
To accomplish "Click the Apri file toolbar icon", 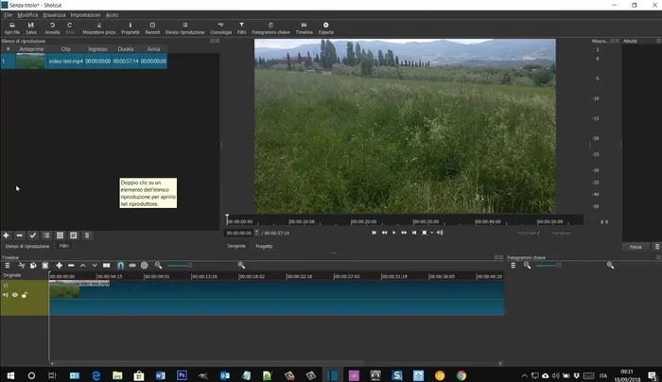I will pos(11,28).
